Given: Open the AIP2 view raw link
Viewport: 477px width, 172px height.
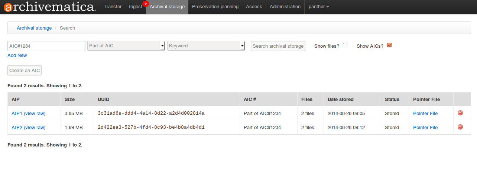Looking at the screenshot, I should 35,128.
